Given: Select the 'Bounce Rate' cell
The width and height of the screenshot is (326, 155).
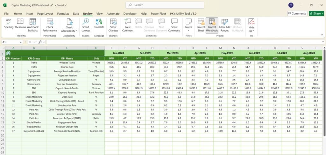Looking at the screenshot, I should pyautogui.click(x=67, y=67).
